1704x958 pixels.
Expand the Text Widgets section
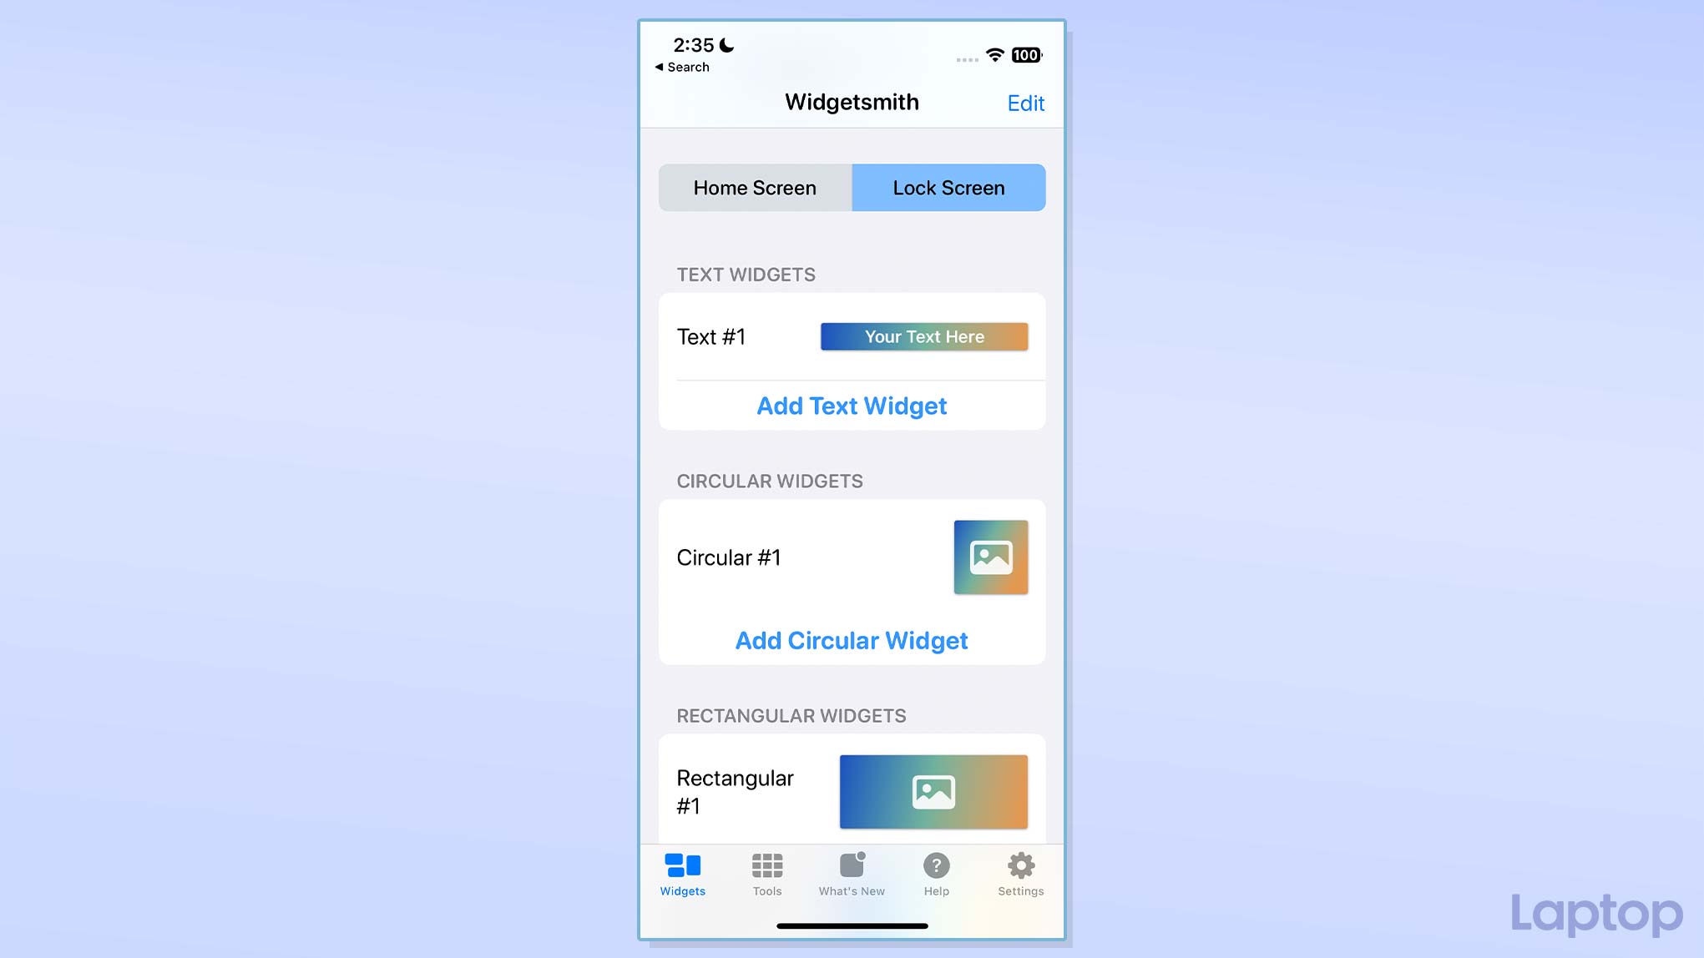746,274
